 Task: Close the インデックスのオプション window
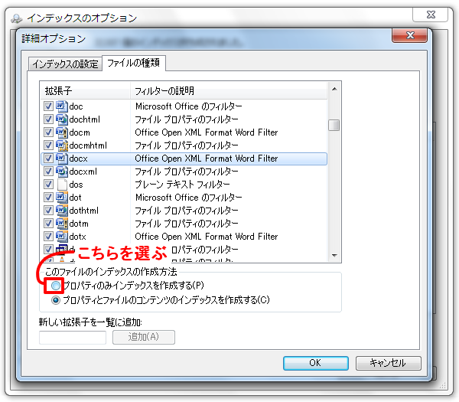(x=431, y=15)
